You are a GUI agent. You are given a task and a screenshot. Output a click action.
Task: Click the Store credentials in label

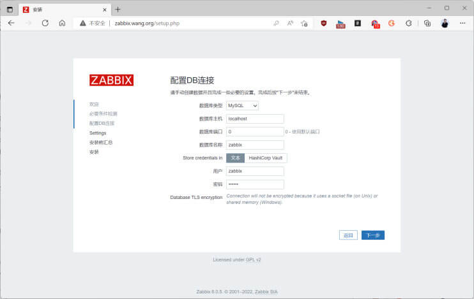[203, 158]
